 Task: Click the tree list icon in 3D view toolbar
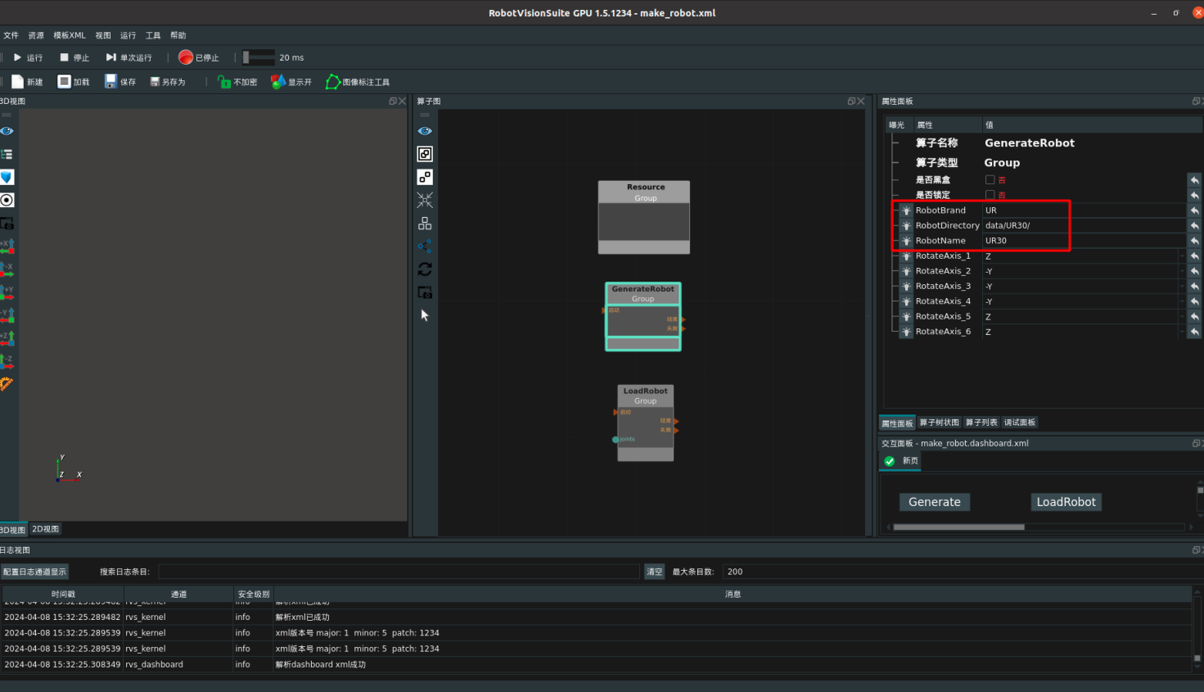tap(7, 154)
